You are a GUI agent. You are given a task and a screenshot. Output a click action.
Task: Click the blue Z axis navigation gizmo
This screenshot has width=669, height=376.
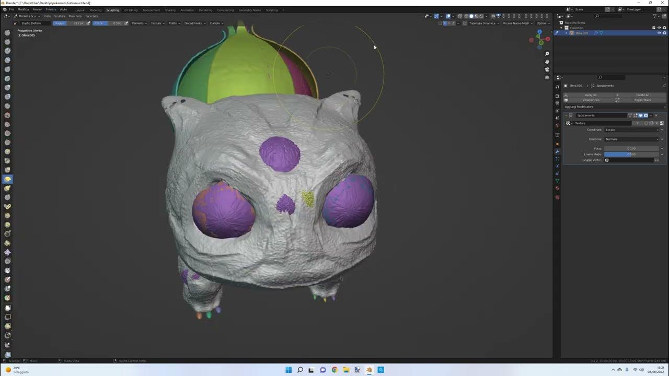tap(539, 32)
